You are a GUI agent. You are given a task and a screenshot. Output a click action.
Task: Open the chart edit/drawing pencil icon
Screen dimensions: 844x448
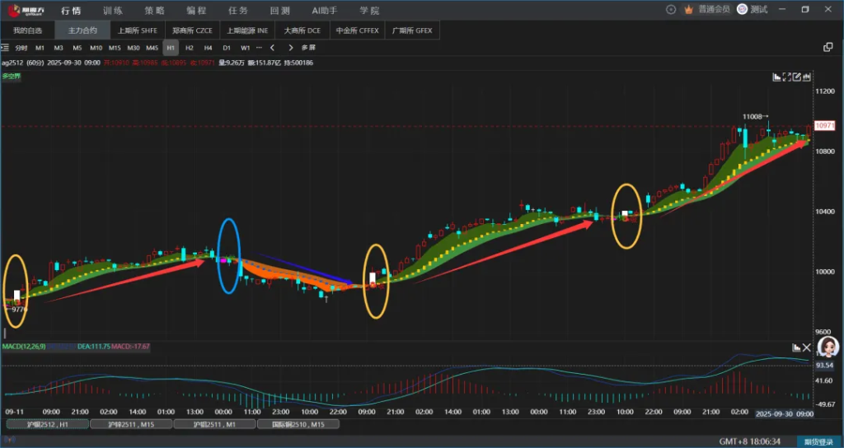797,77
